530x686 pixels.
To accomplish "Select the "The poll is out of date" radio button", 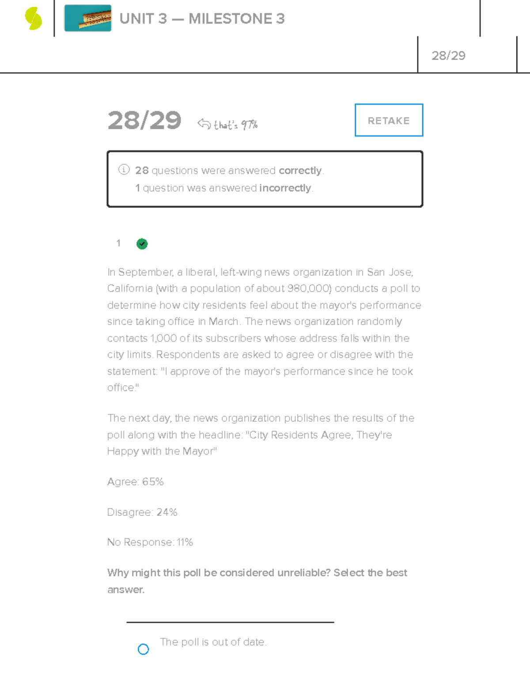I will pos(143,649).
